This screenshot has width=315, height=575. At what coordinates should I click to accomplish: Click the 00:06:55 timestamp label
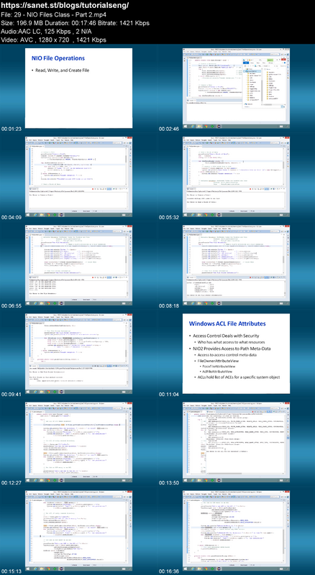click(12, 306)
